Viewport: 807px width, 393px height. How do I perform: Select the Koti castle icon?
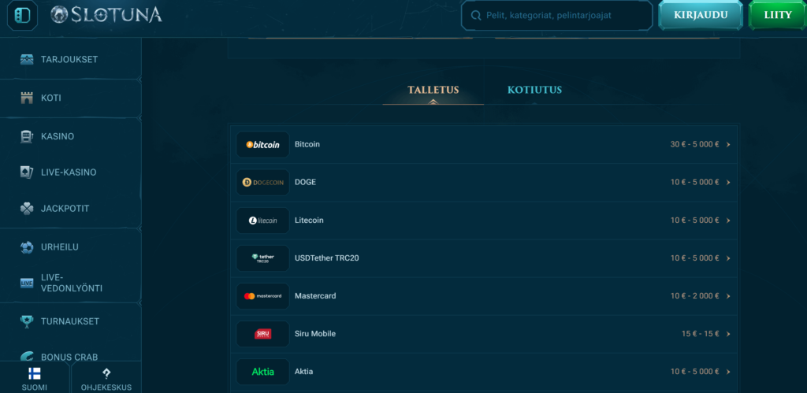click(x=27, y=98)
